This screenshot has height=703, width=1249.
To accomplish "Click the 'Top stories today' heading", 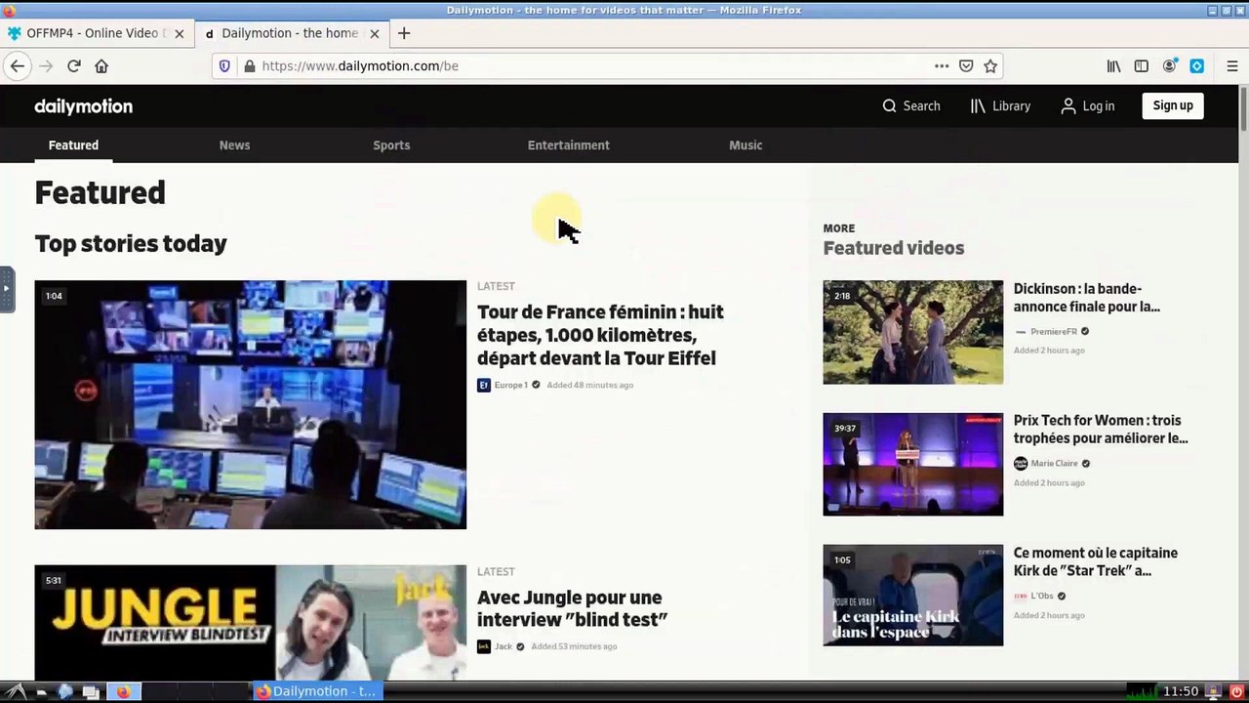I will (x=131, y=244).
